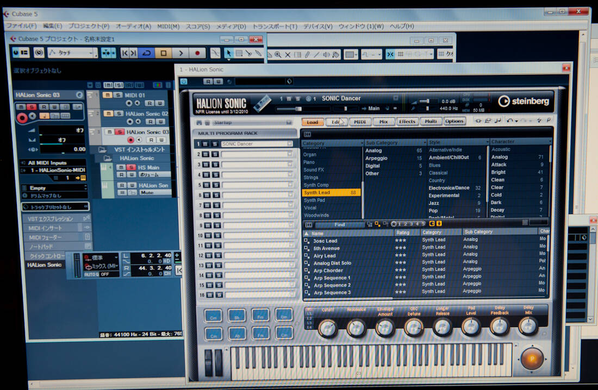Select the Glue tool in project toolbar
Viewport: 598px width, 390px height.
259,53
